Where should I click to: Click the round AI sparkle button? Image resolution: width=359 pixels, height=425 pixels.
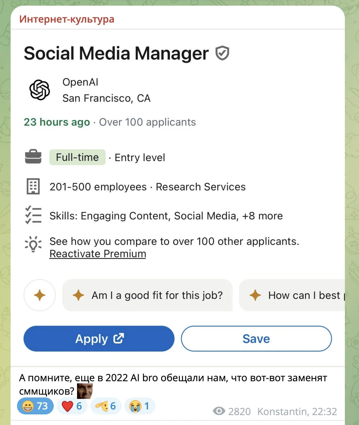(x=40, y=295)
